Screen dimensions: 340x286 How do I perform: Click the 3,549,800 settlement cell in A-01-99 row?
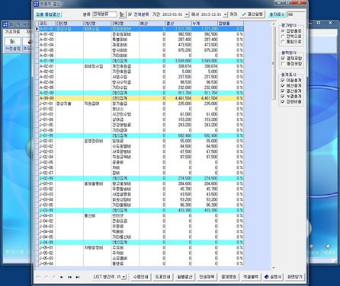coord(178,61)
